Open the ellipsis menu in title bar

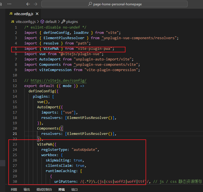[9, 4]
